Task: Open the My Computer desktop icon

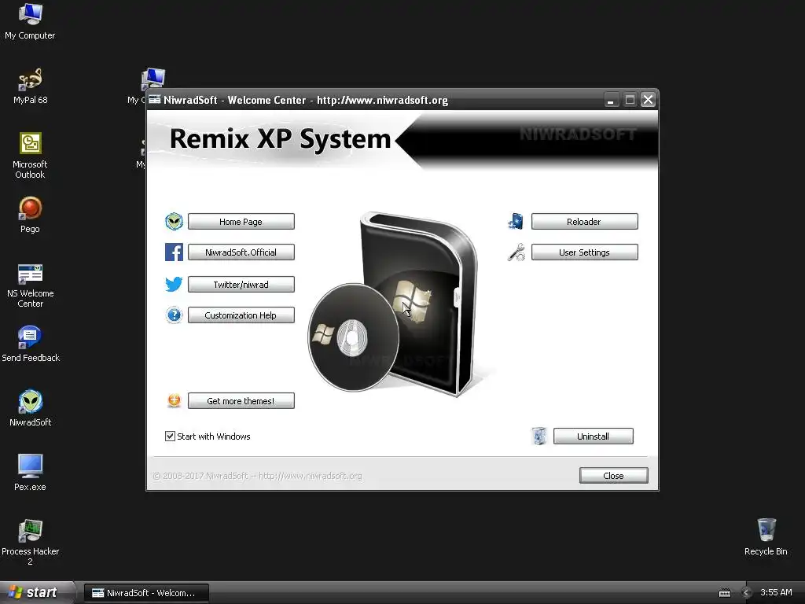Action: [30, 21]
